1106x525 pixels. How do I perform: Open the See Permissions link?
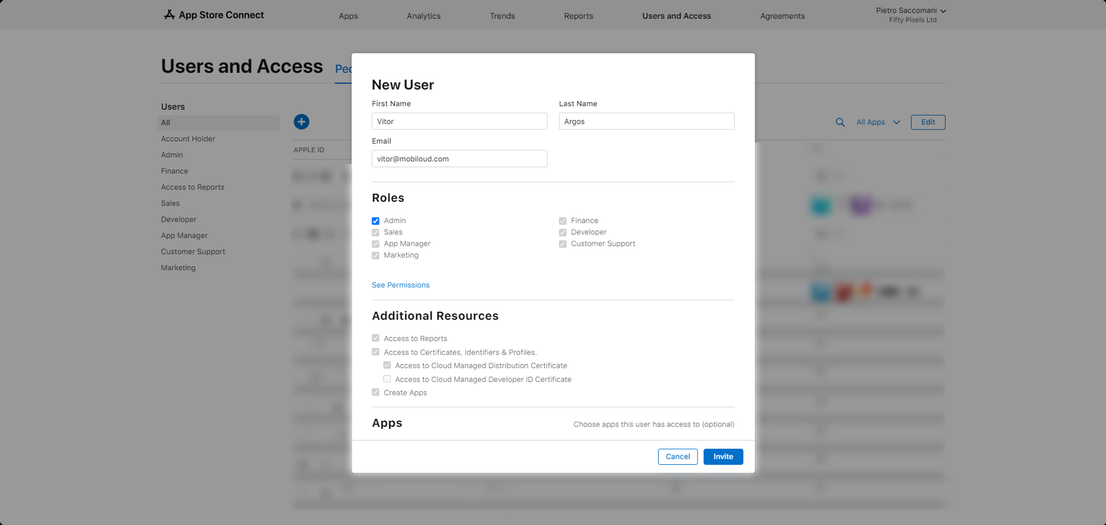(400, 285)
